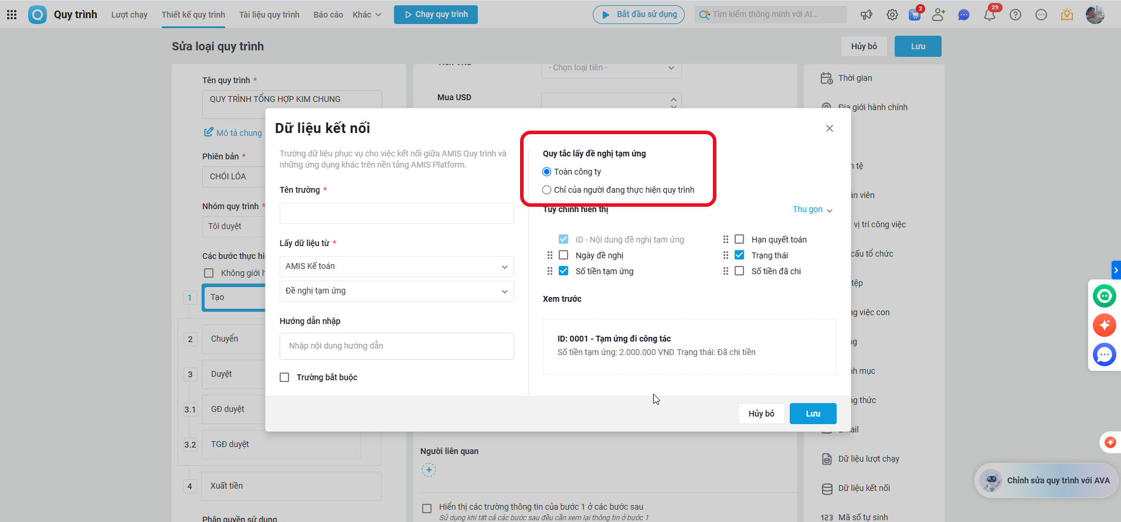Toggle the Ngày đề nghị checkbox
Viewport: 1121px width, 522px height.
[563, 255]
